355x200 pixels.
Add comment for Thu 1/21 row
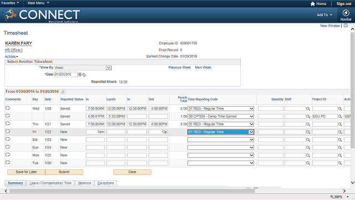point(8,123)
